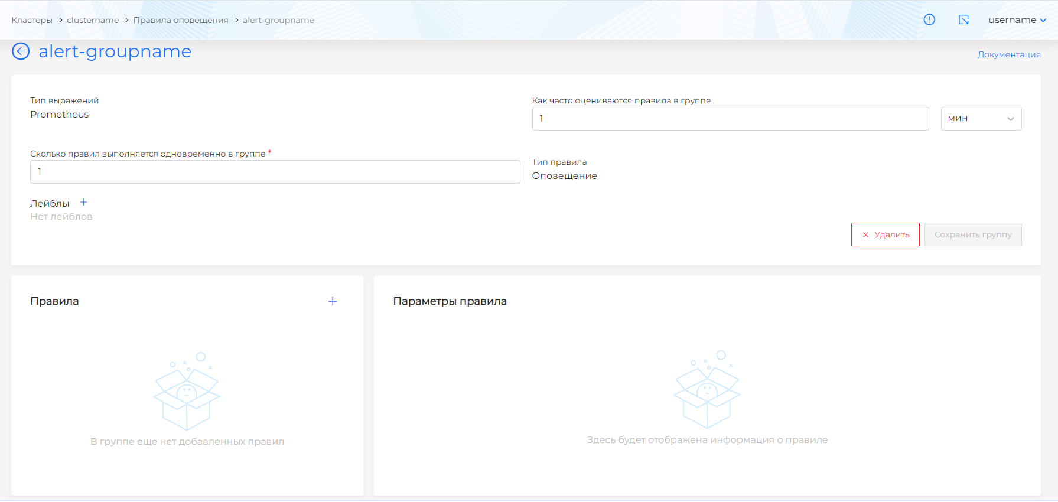
Task: Click the square arrow icon in header
Action: click(963, 19)
